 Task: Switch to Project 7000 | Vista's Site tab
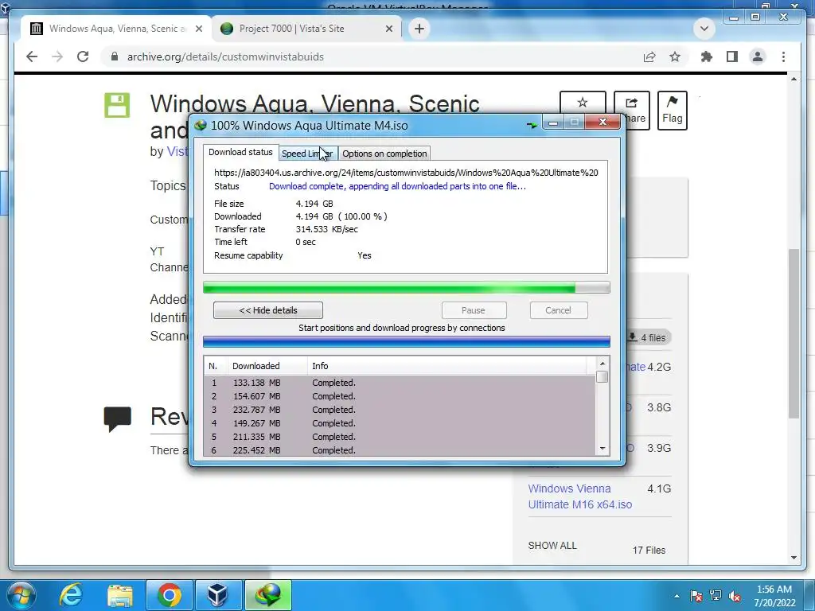coord(307,29)
